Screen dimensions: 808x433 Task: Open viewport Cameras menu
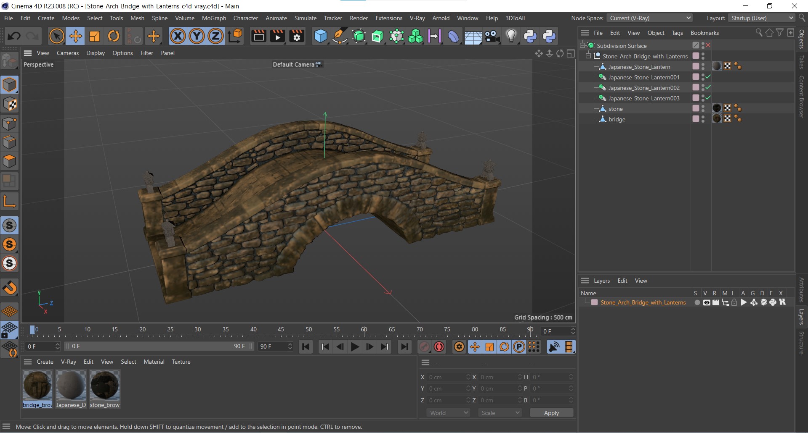pyautogui.click(x=68, y=53)
